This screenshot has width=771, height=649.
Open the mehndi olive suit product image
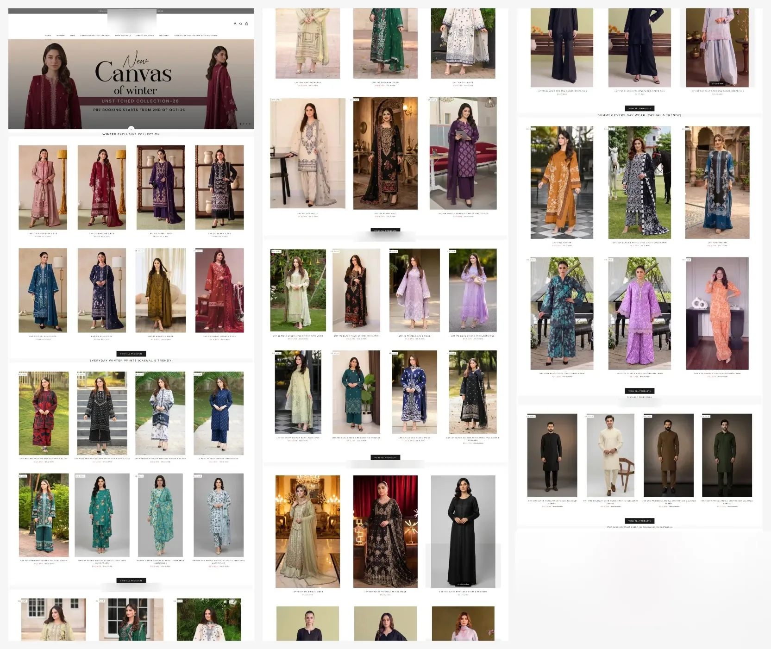[x=161, y=290]
